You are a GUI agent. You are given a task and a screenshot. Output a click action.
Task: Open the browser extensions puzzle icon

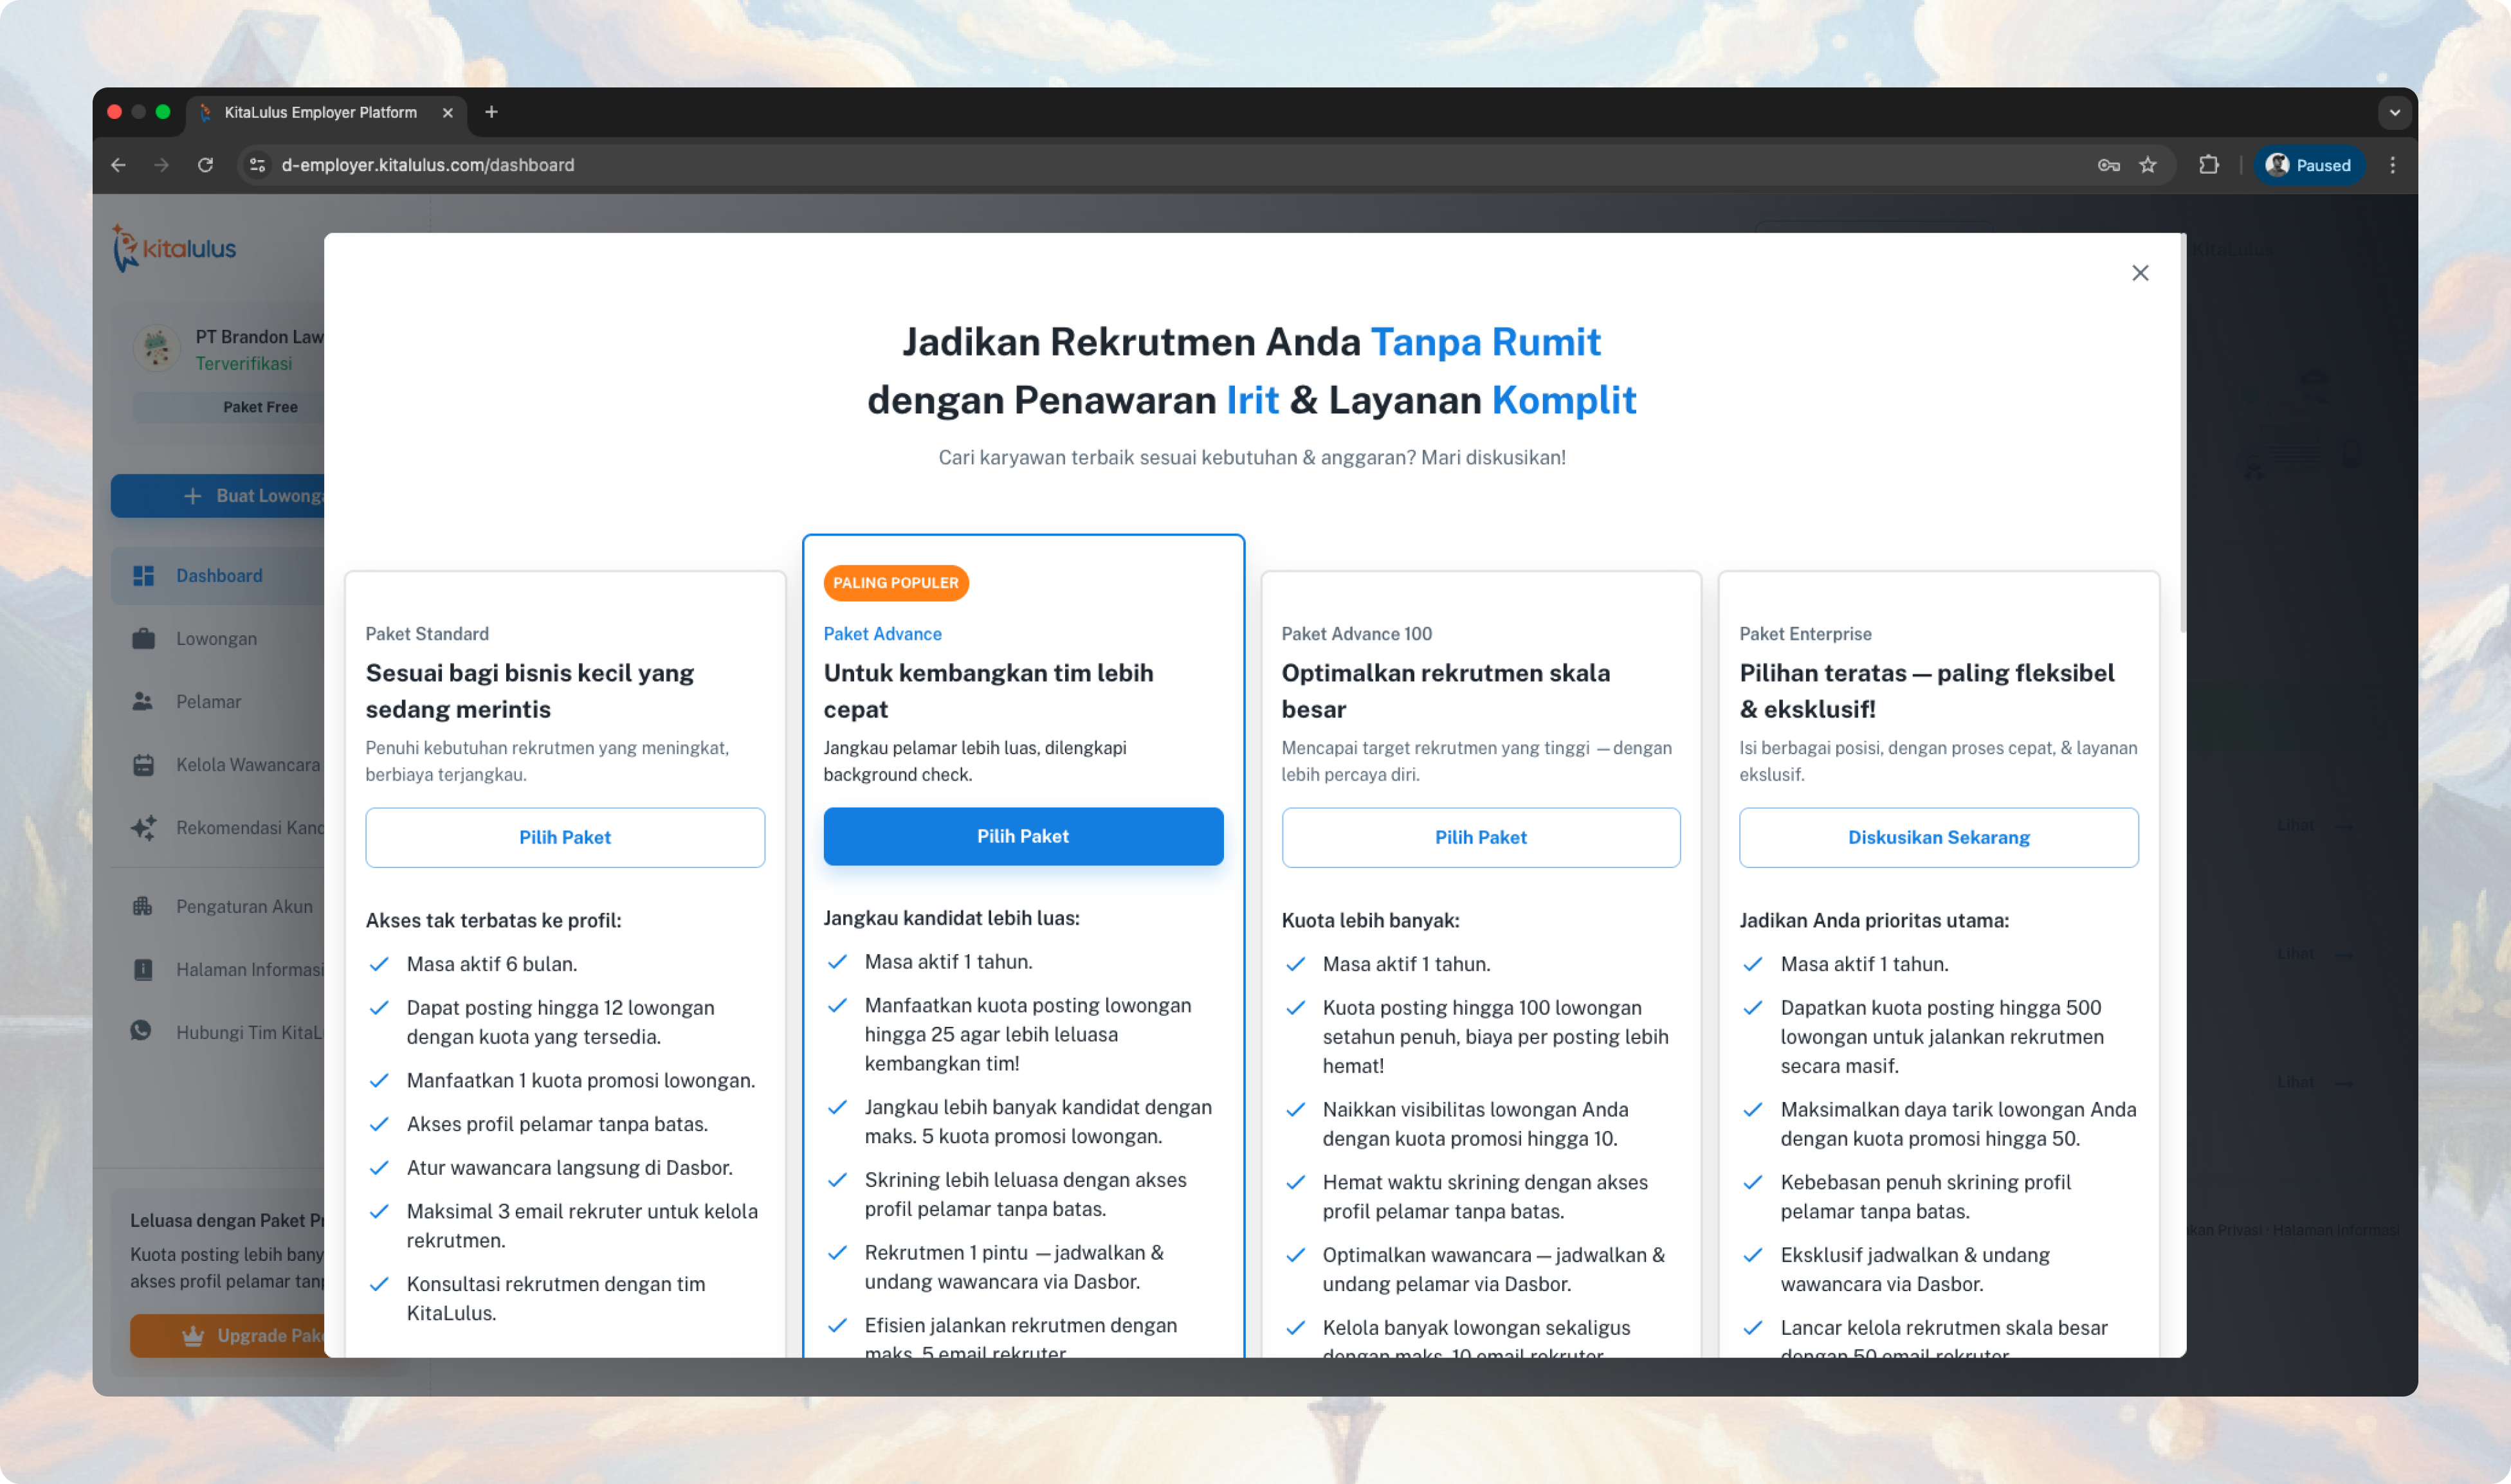(2208, 165)
